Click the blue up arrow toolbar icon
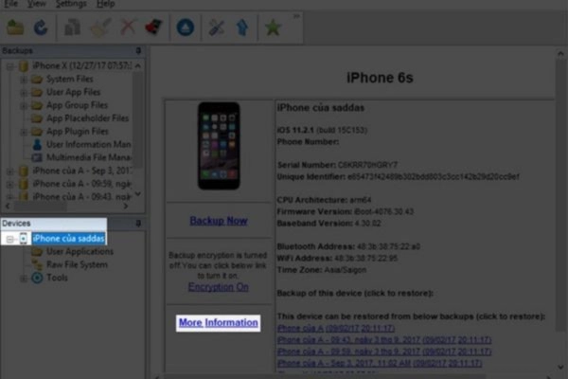 click(242, 27)
